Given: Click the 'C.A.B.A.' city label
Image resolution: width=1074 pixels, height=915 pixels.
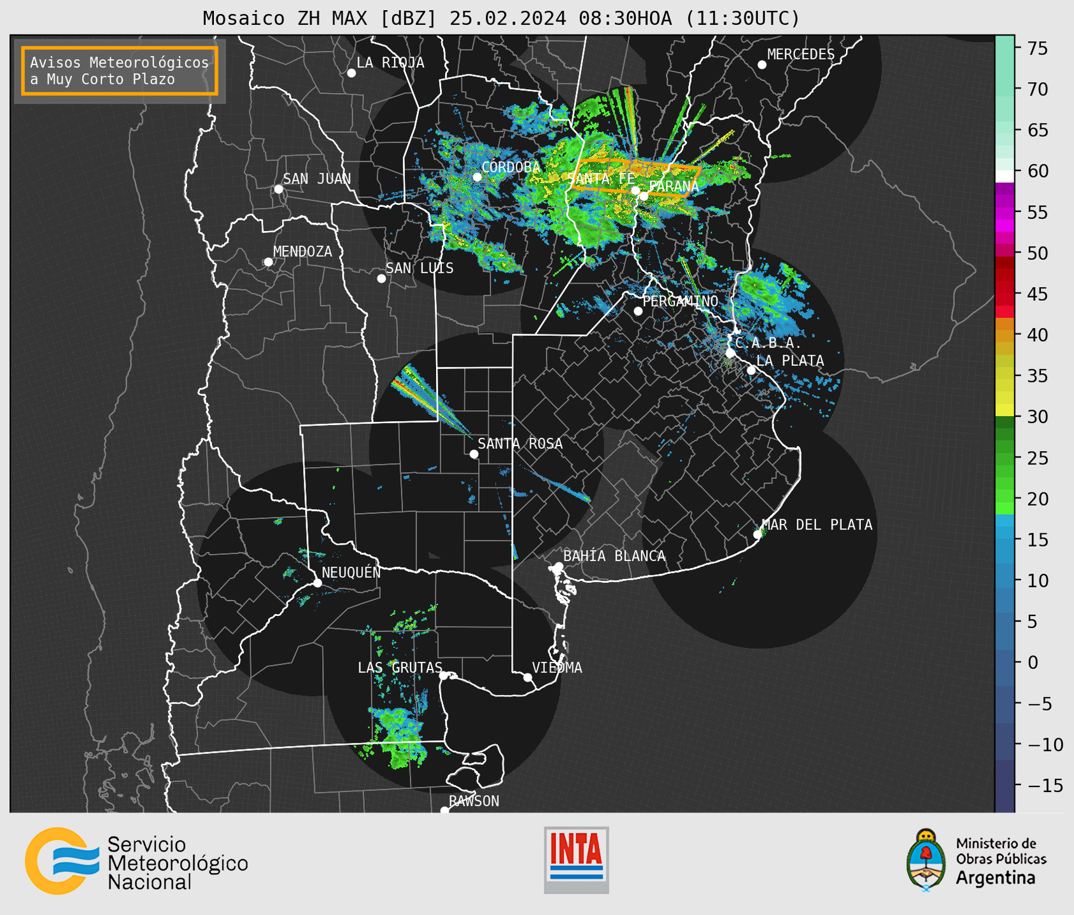Looking at the screenshot, I should 768,343.
